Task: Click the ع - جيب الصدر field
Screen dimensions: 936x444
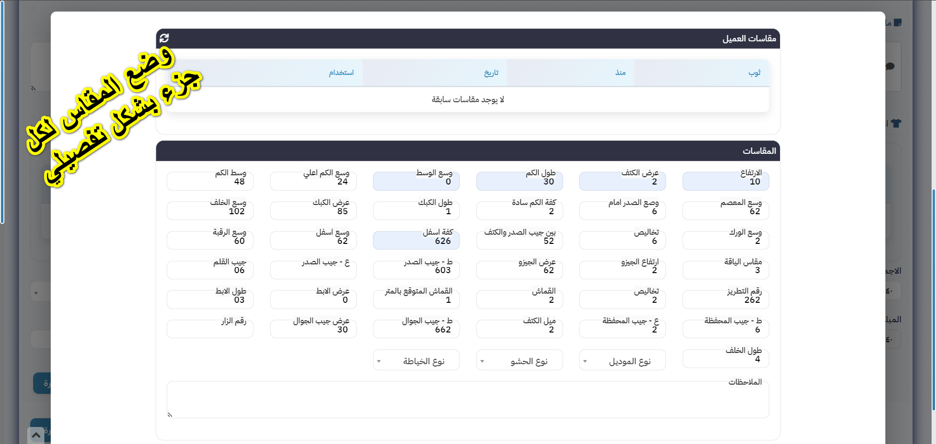Action: [313, 270]
